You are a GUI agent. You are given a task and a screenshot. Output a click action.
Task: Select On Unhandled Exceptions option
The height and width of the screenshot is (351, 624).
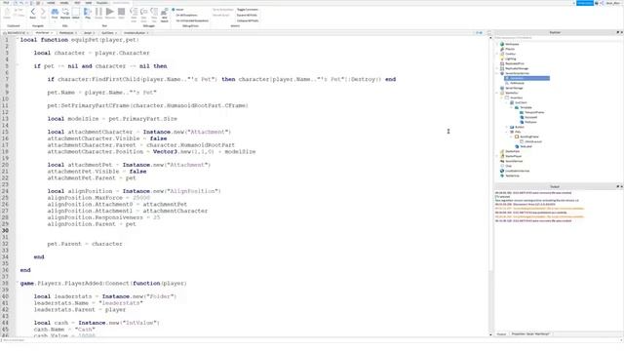(x=192, y=20)
